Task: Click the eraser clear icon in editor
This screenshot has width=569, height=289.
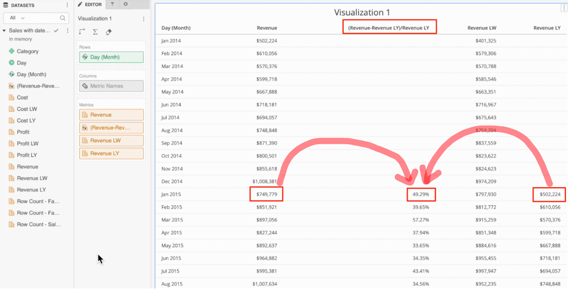Action: 108,31
